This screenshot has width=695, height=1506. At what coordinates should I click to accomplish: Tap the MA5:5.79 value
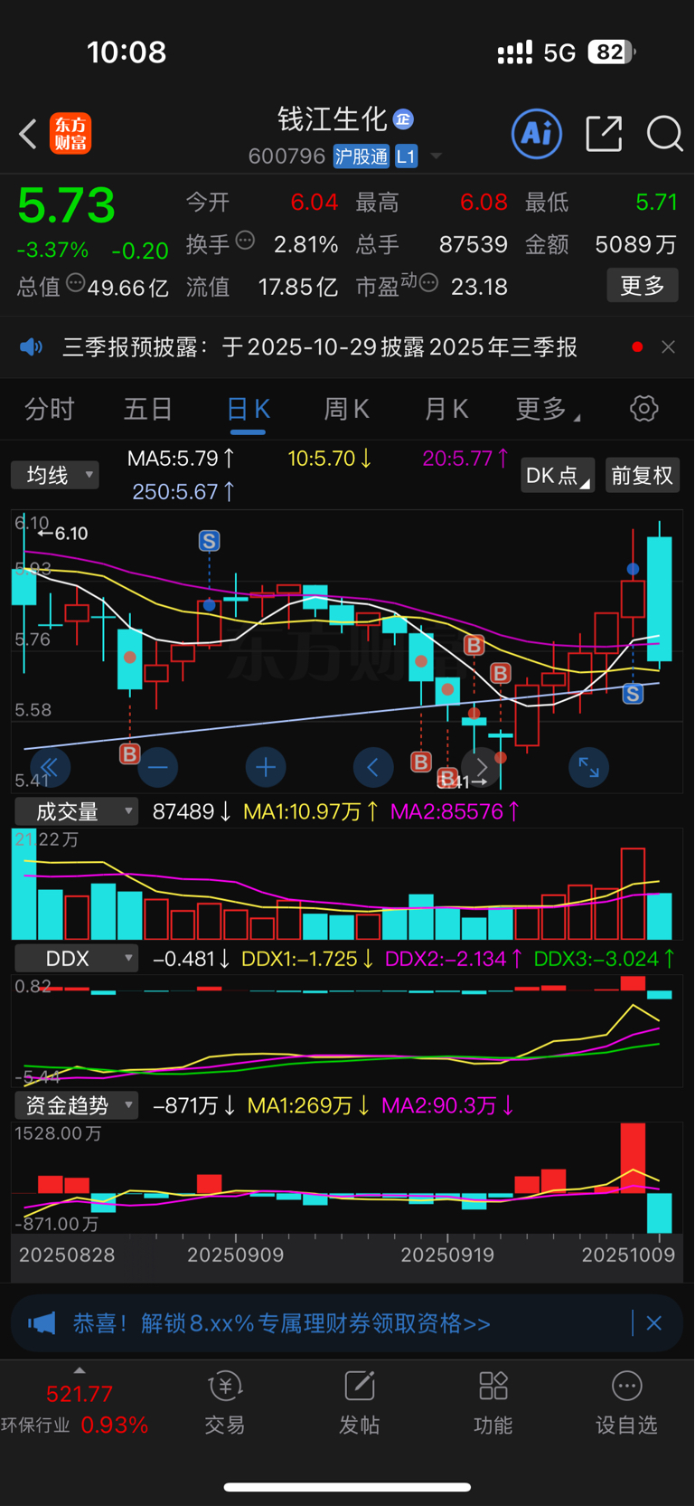click(x=181, y=459)
